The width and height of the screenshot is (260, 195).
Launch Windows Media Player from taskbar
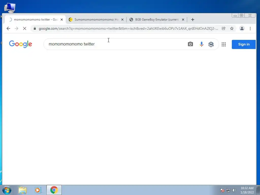[x=38, y=190]
